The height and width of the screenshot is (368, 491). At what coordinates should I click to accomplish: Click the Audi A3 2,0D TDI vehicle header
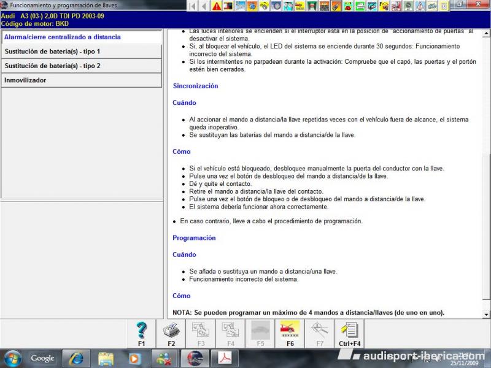(53, 16)
